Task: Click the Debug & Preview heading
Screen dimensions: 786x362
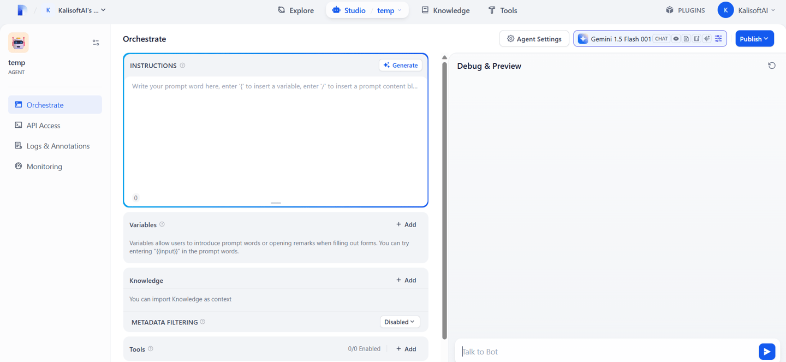Action: click(x=489, y=66)
